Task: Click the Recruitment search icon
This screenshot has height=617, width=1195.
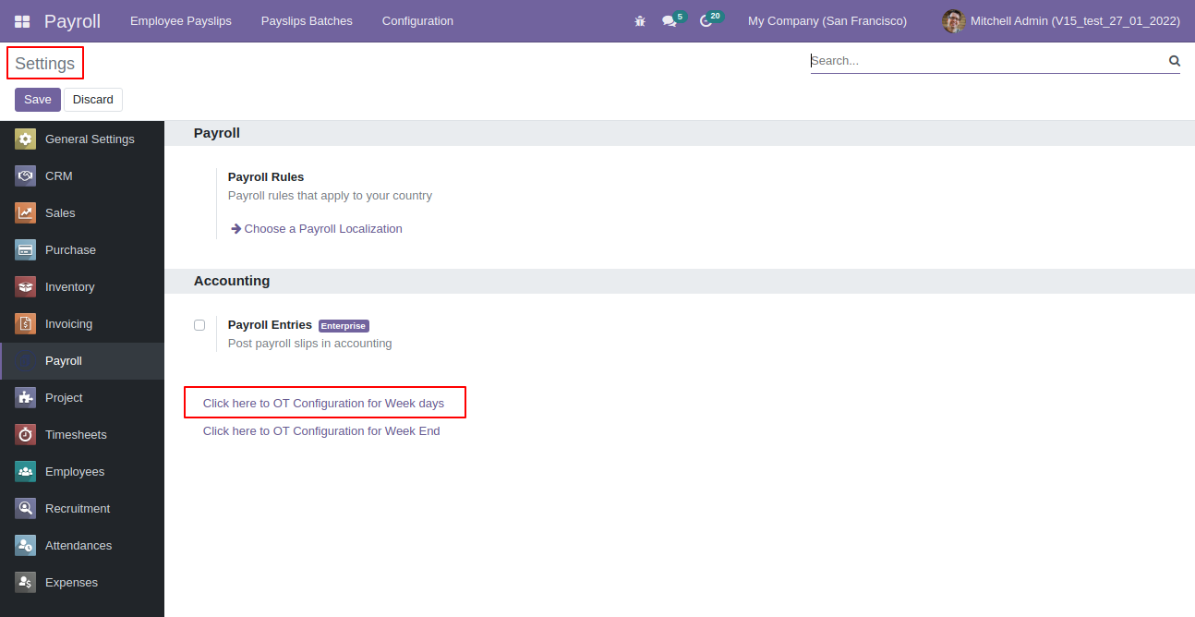Action: point(25,509)
